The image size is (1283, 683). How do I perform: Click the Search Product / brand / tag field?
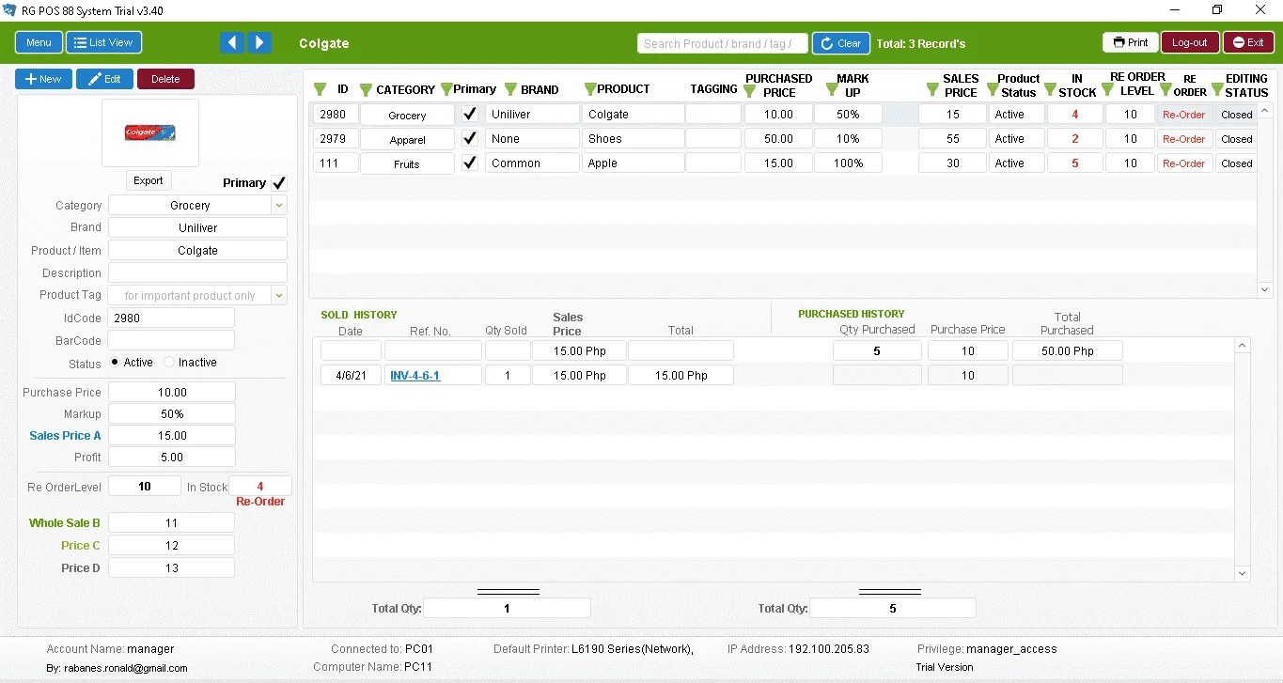(722, 43)
